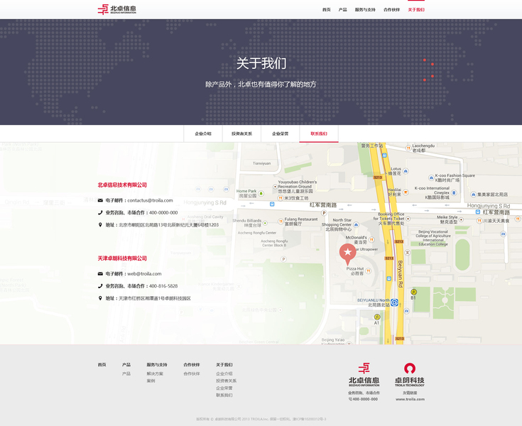
Task: Select the 关于我们 top navigation item
Action: click(416, 10)
